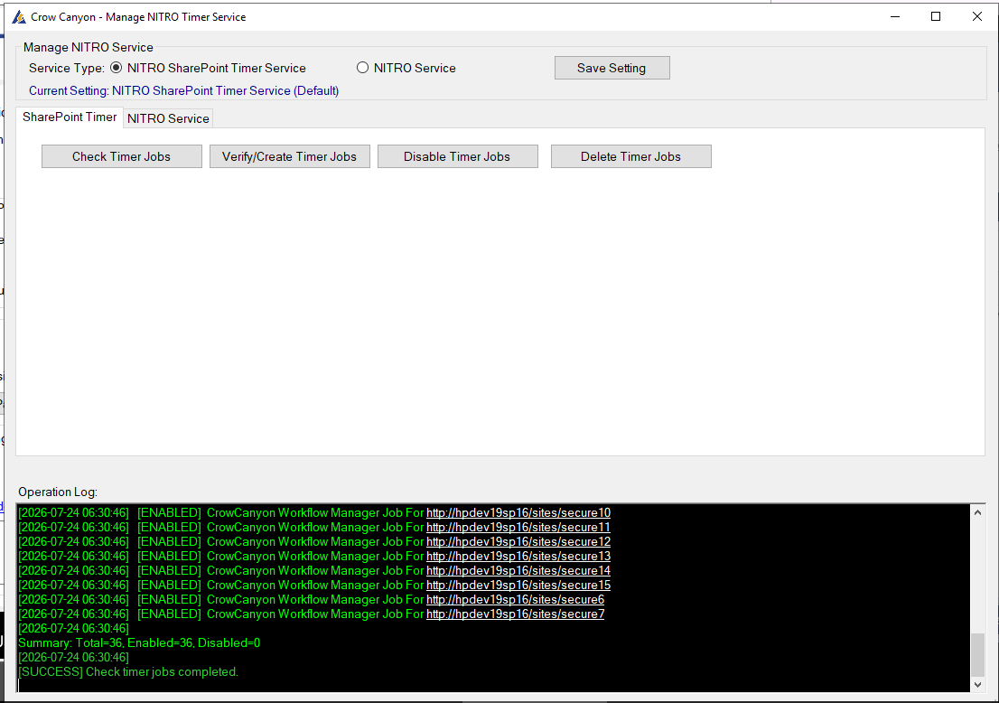Open the secure14 site link in log
This screenshot has width=999, height=703.
[518, 571]
